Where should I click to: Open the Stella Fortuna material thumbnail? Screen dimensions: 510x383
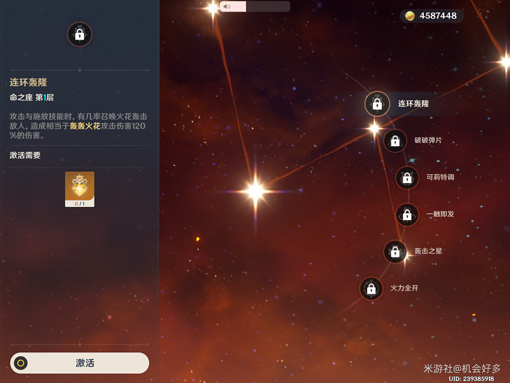pos(80,189)
